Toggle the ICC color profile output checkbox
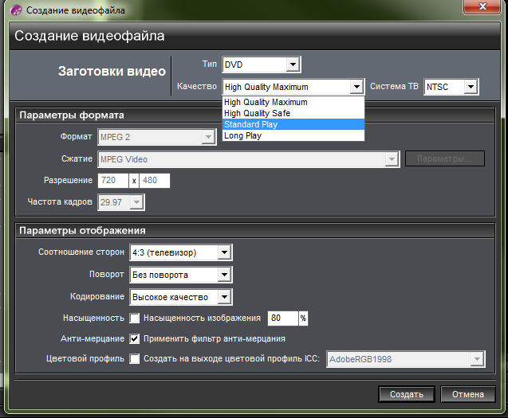508x418 pixels. (x=135, y=359)
